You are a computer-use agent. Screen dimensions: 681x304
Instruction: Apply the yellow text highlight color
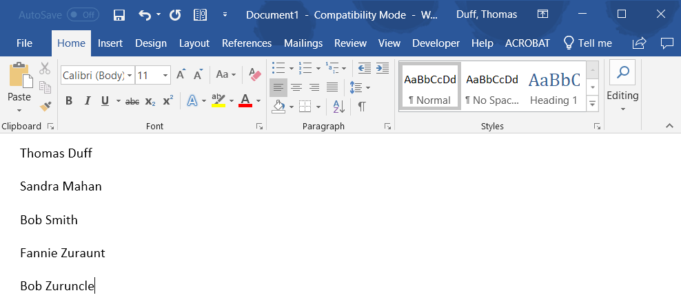point(218,100)
